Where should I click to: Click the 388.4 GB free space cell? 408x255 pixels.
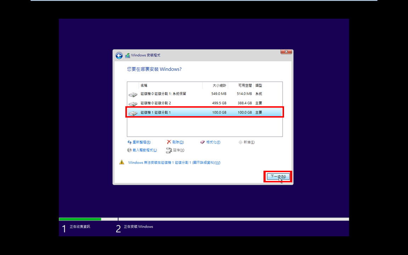(245, 103)
